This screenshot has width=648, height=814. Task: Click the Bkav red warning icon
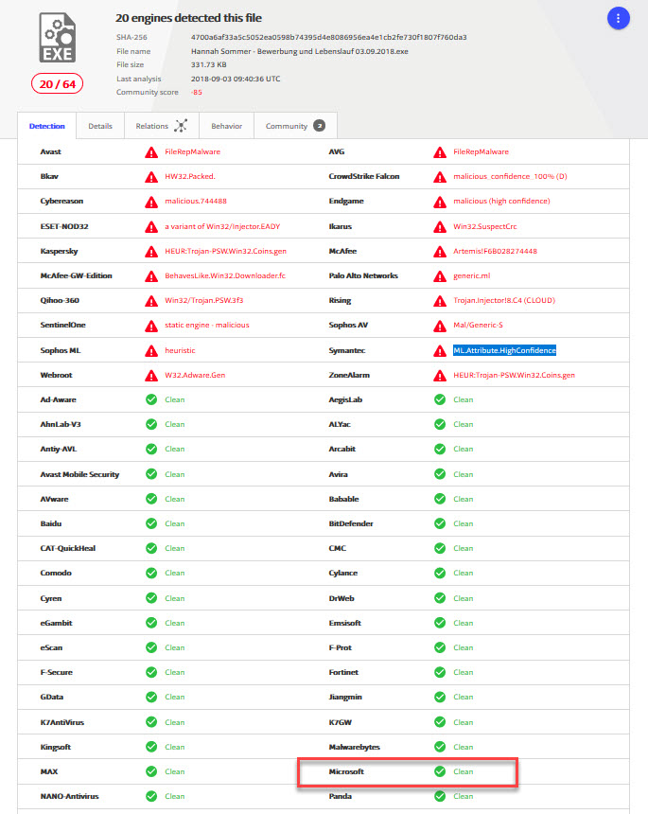click(x=151, y=177)
